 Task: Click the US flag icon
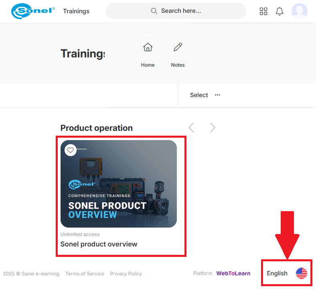[x=301, y=273]
